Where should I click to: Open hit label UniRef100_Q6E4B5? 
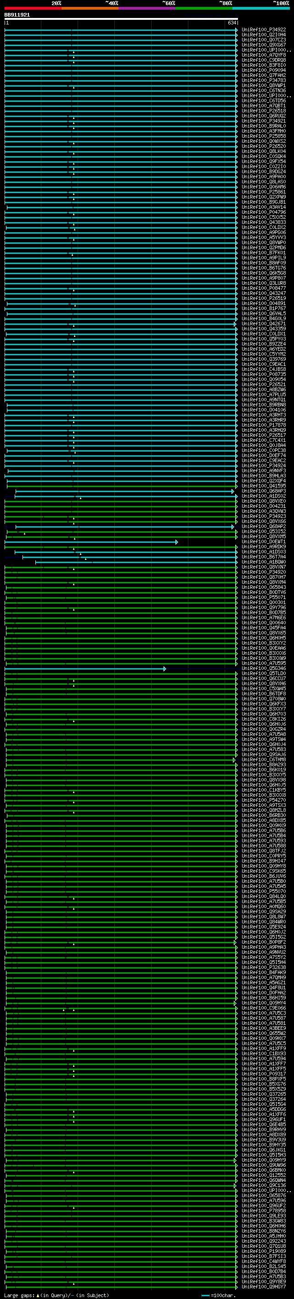click(264, 1124)
